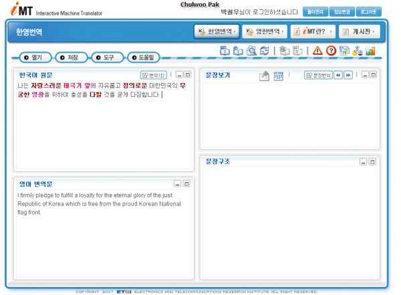Screen dimensions: 401x295
Task: Click the 한국어 원문 panel title
Action: (36, 75)
